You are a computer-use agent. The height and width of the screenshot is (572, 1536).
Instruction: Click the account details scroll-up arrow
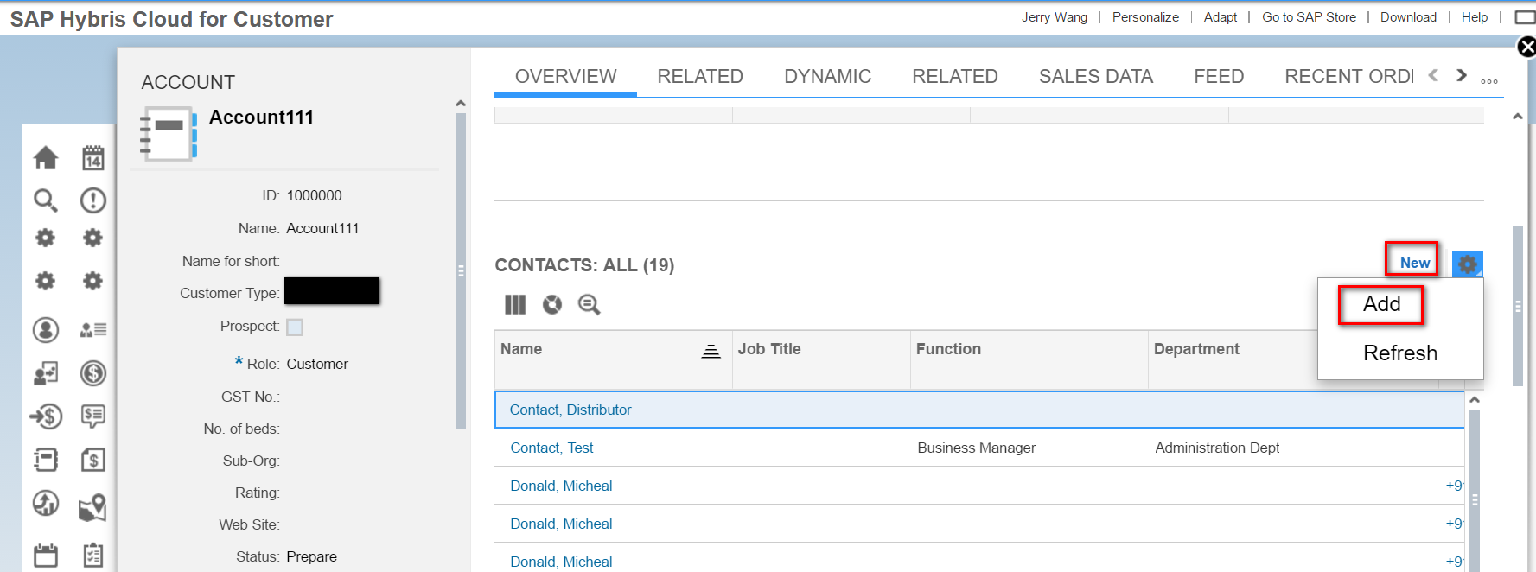coord(461,104)
